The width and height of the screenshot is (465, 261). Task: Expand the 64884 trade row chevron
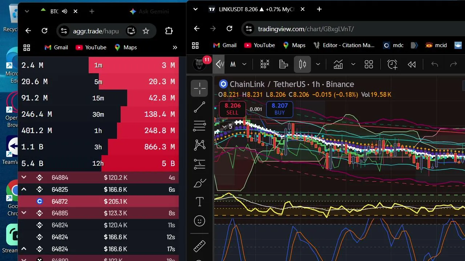pyautogui.click(x=24, y=178)
